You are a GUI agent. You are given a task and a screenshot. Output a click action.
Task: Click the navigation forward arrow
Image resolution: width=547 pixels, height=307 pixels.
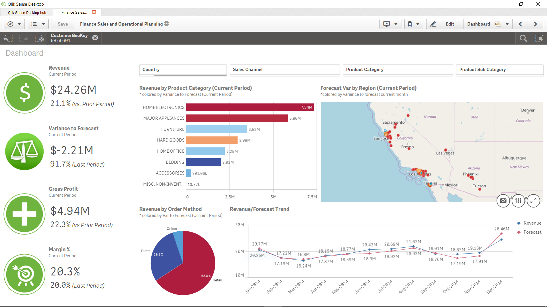coord(535,24)
